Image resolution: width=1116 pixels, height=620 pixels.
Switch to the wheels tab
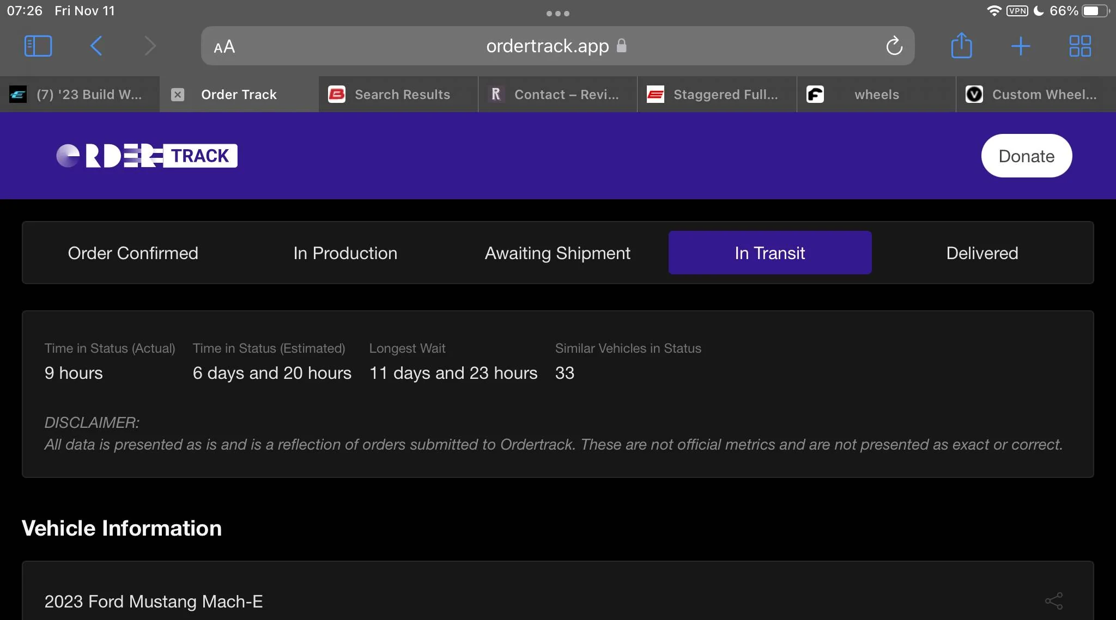coord(876,95)
